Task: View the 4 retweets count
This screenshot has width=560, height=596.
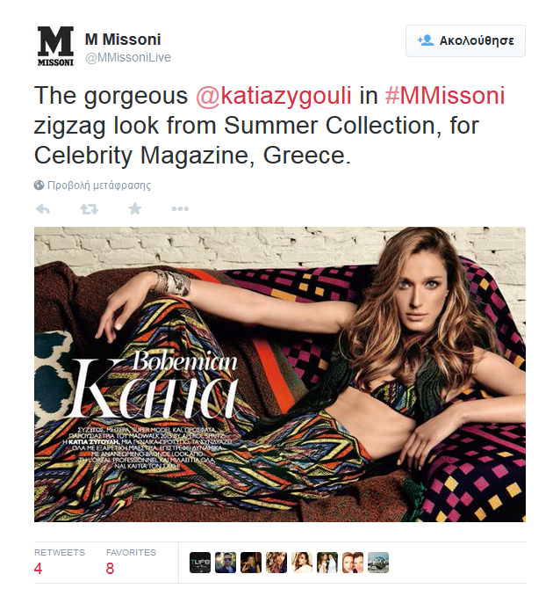Action: pyautogui.click(x=38, y=568)
